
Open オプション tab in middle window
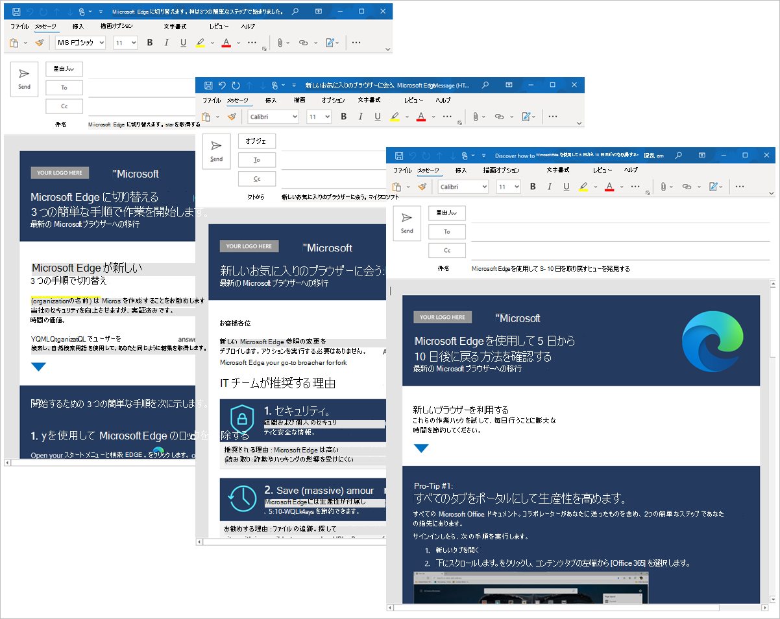coord(333,100)
